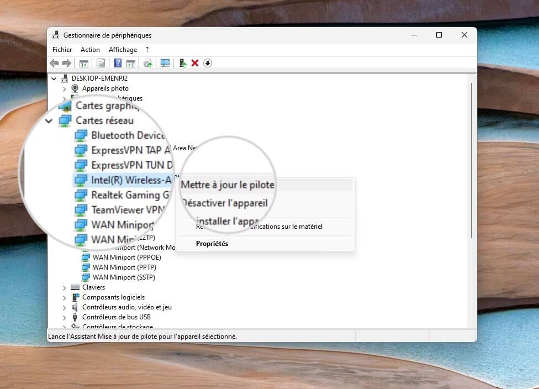Select WAN Miniport (PPPOE) adapter
The height and width of the screenshot is (389, 539).
[x=127, y=257]
